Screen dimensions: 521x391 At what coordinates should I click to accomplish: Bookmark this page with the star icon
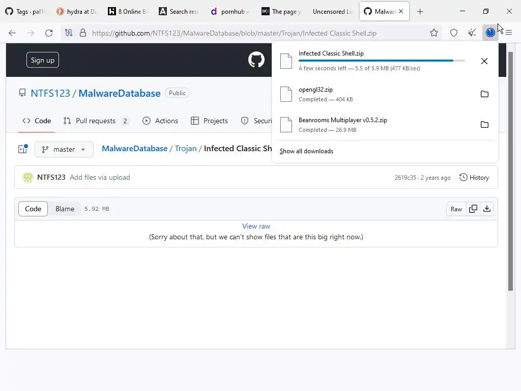point(433,33)
